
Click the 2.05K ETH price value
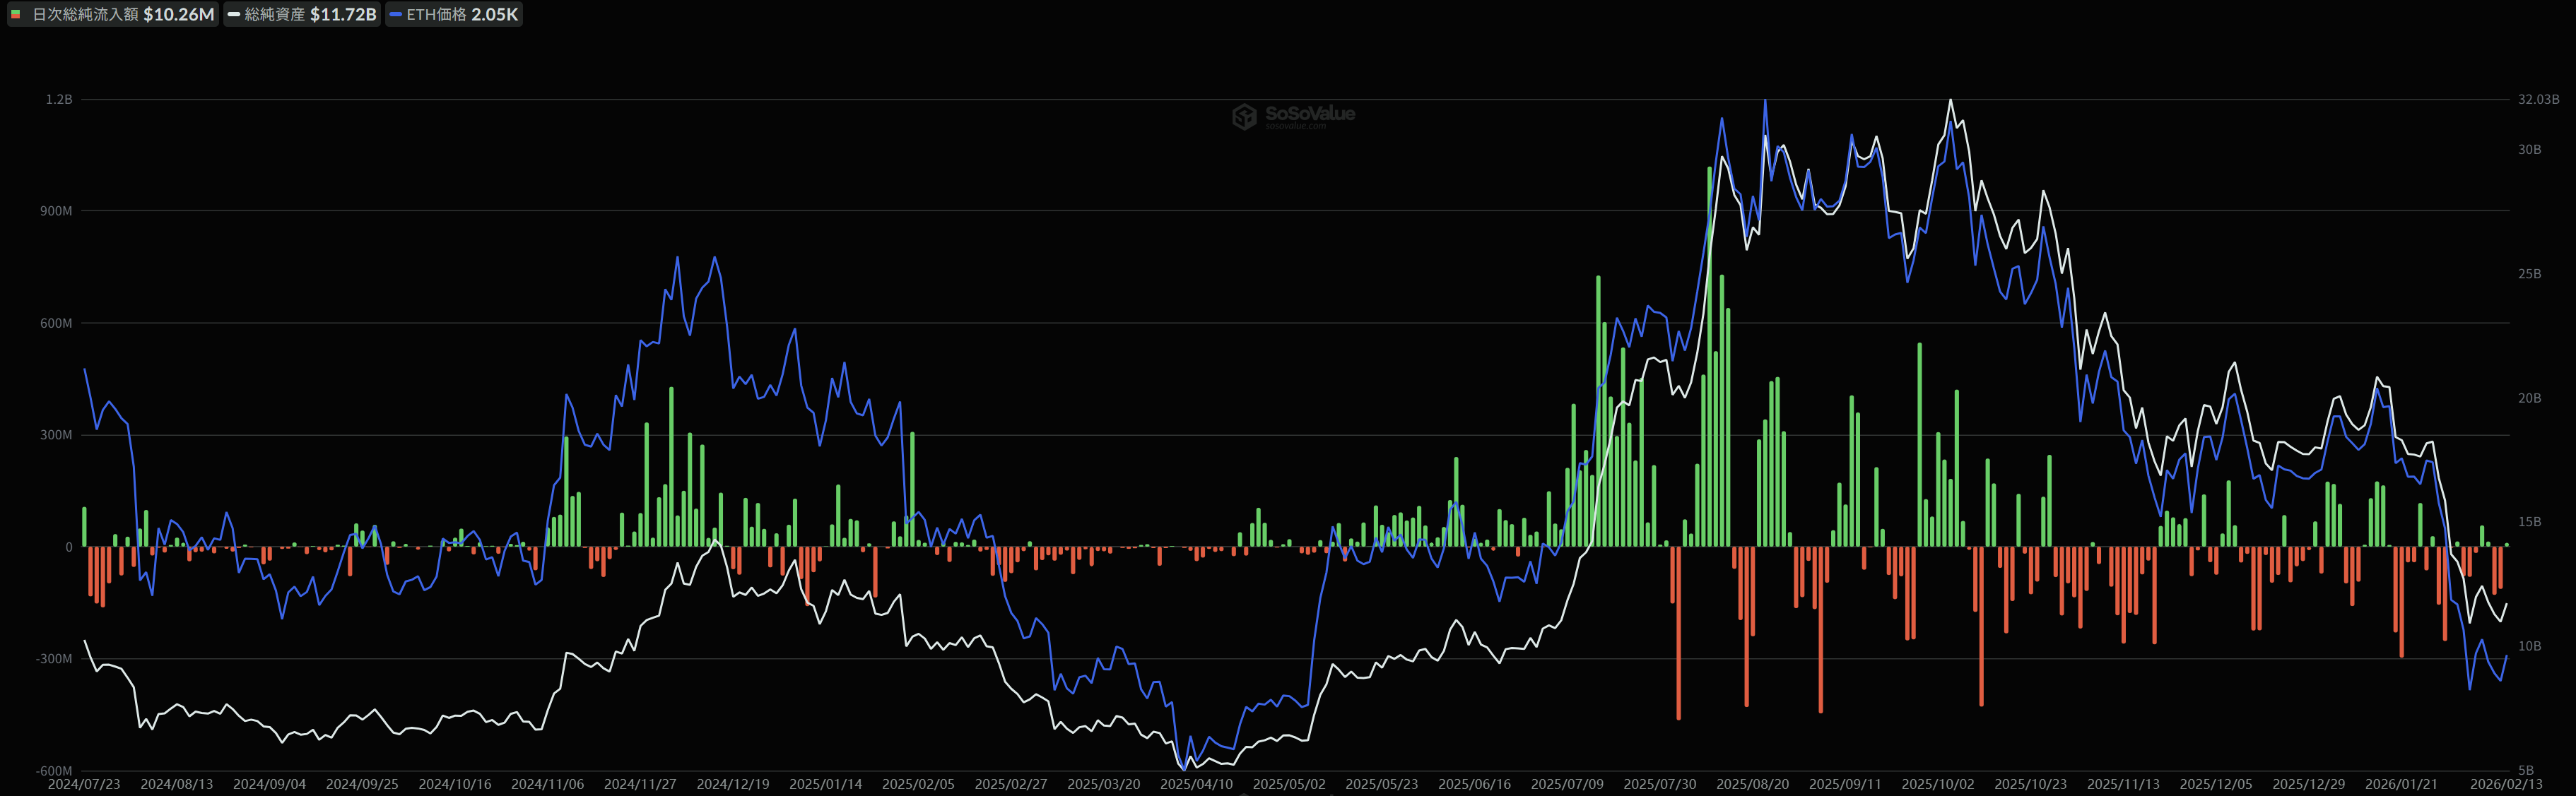[x=494, y=14]
